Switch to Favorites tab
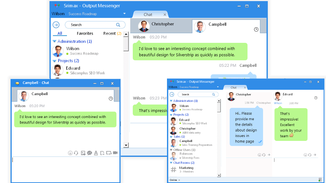This screenshot has width=326, height=183. click(x=85, y=33)
